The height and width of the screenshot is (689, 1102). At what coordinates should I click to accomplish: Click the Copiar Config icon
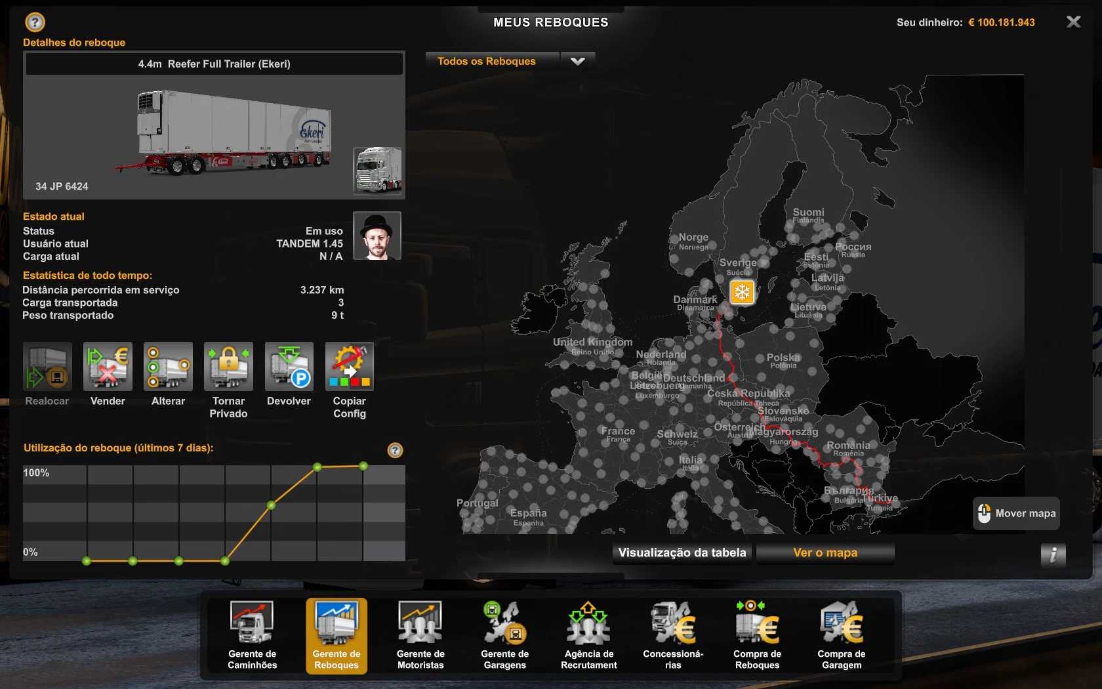pos(349,366)
